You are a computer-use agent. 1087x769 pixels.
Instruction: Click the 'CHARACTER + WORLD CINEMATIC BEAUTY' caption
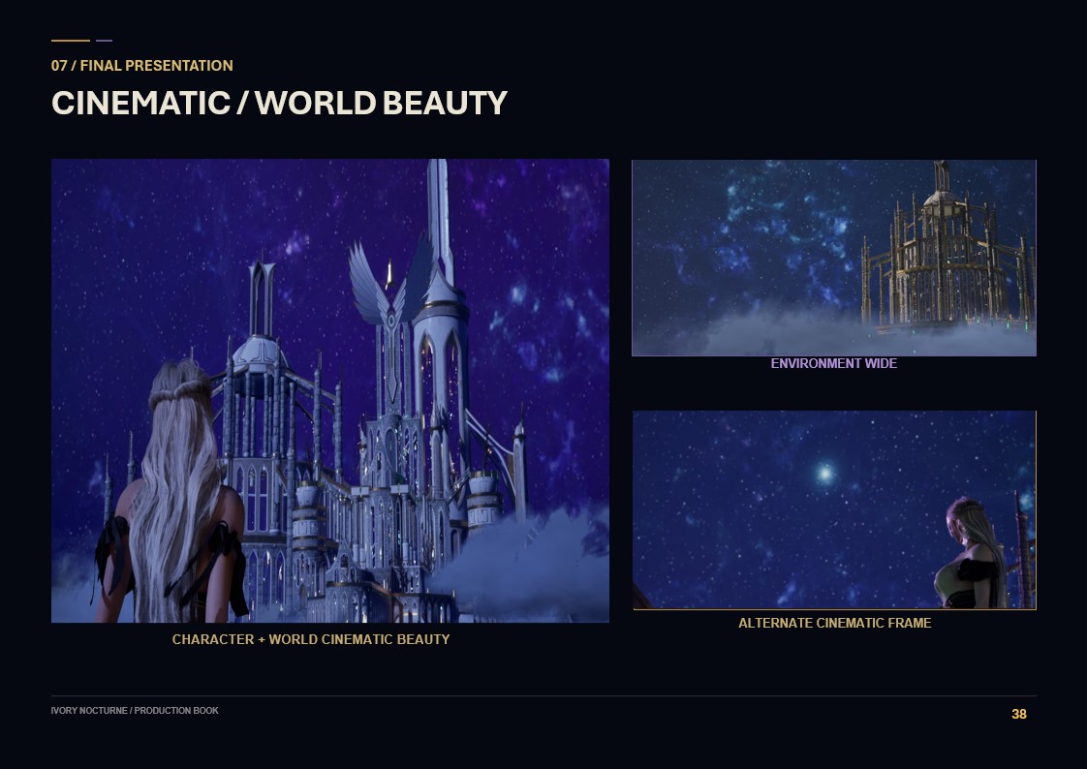click(311, 639)
